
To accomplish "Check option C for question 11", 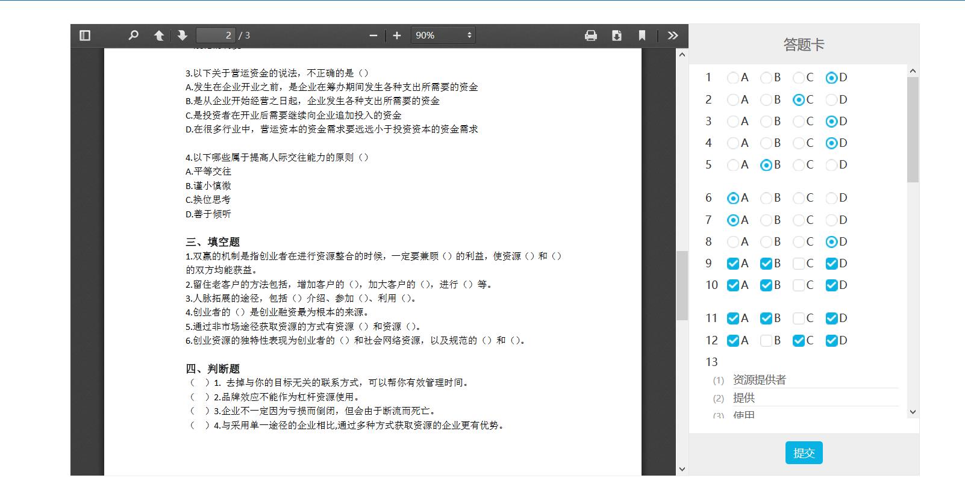I will pos(799,318).
